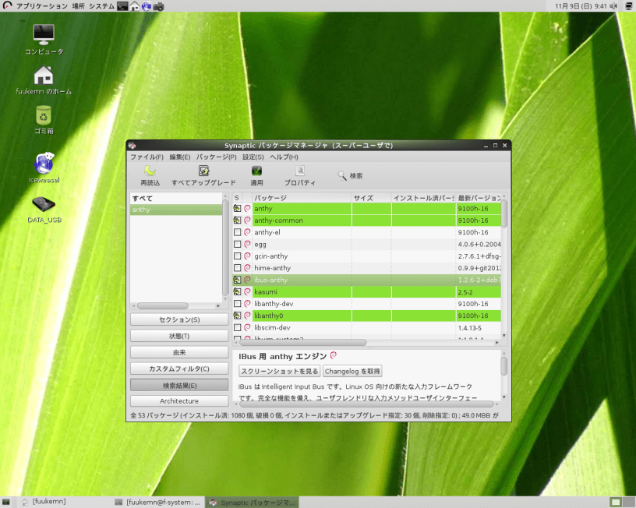Toggle the marked status box for anthy-common
The height and width of the screenshot is (508, 636).
(x=237, y=220)
